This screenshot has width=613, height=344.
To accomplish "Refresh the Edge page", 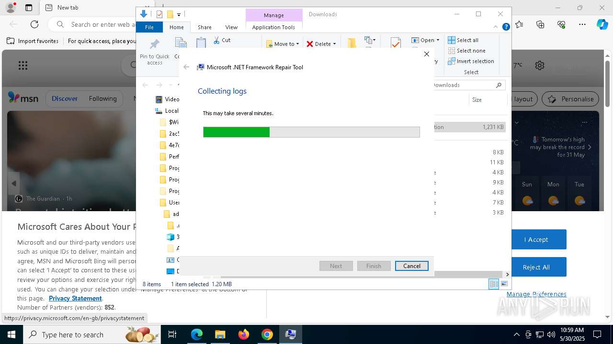I will pyautogui.click(x=34, y=24).
